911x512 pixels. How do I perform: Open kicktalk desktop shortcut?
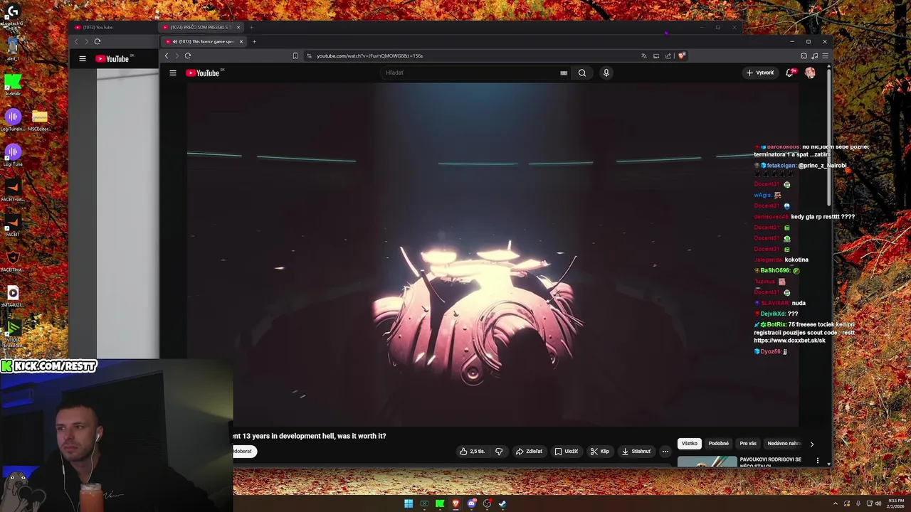click(x=13, y=85)
